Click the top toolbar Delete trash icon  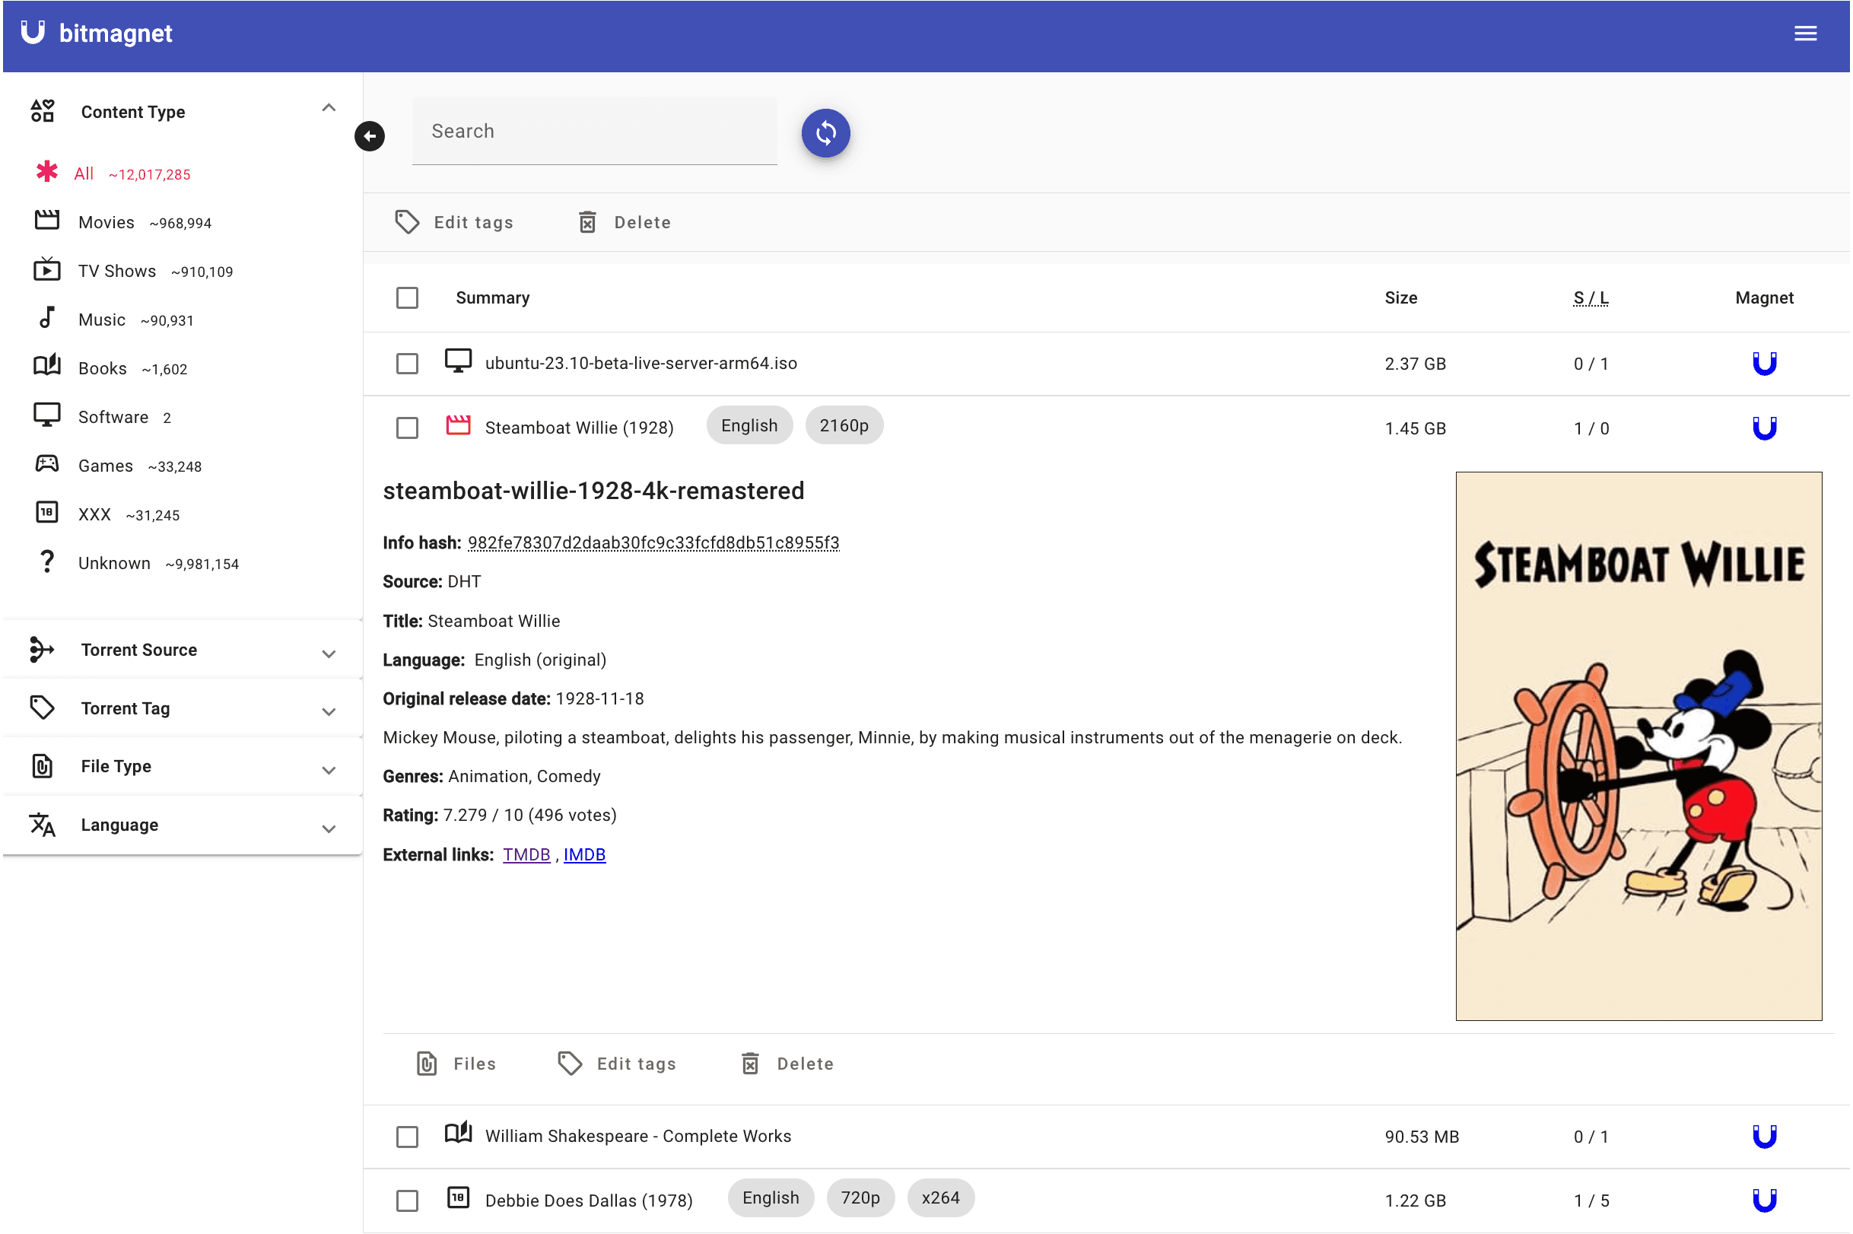click(588, 223)
